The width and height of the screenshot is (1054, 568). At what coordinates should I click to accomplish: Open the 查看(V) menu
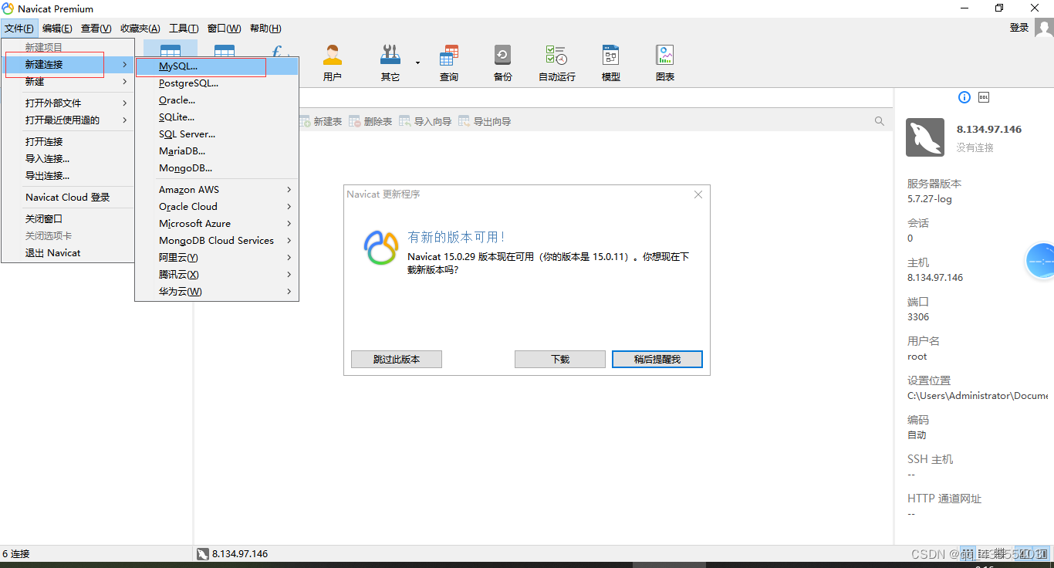click(x=96, y=29)
